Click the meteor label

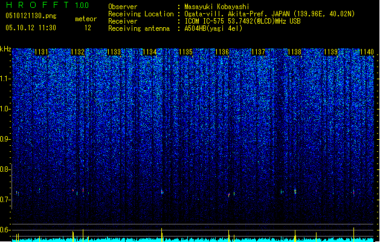click(86, 19)
